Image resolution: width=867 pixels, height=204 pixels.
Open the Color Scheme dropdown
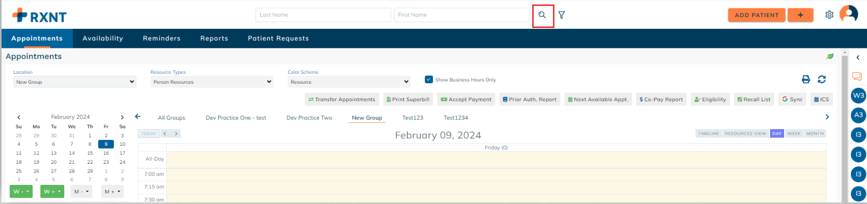click(349, 82)
